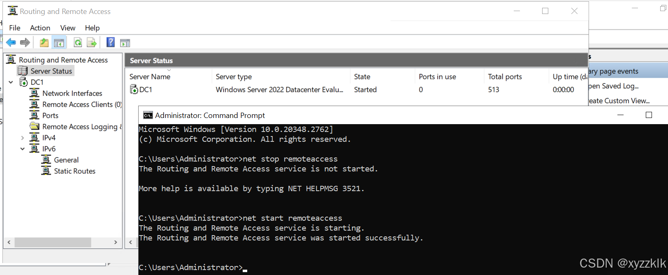The width and height of the screenshot is (668, 275).
Task: Select the Static Routes tree item
Action: point(74,171)
